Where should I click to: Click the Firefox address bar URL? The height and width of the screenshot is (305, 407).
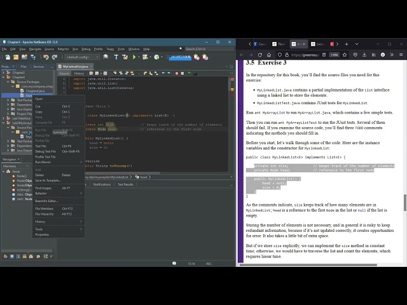tap(305, 55)
